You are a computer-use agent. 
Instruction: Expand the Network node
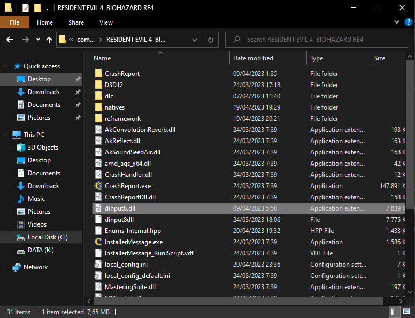click(5, 267)
